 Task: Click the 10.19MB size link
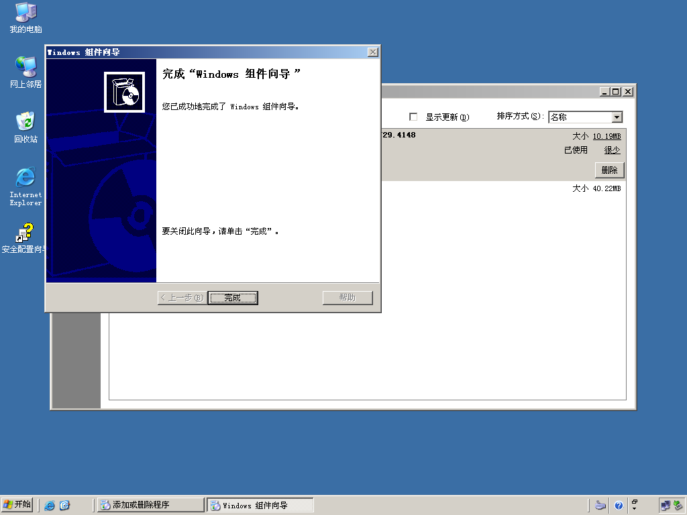[x=606, y=136]
